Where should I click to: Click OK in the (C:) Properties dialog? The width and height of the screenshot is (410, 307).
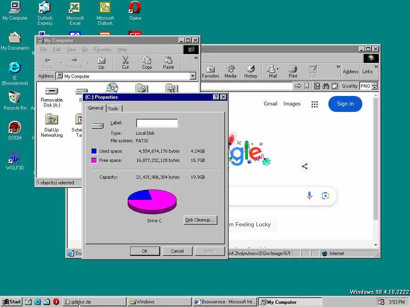click(145, 251)
